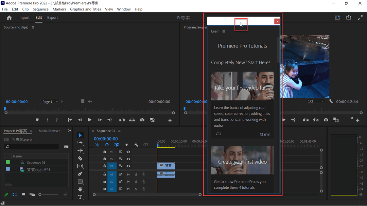
Task: Open Project panel menu icon
Action: coord(31,131)
